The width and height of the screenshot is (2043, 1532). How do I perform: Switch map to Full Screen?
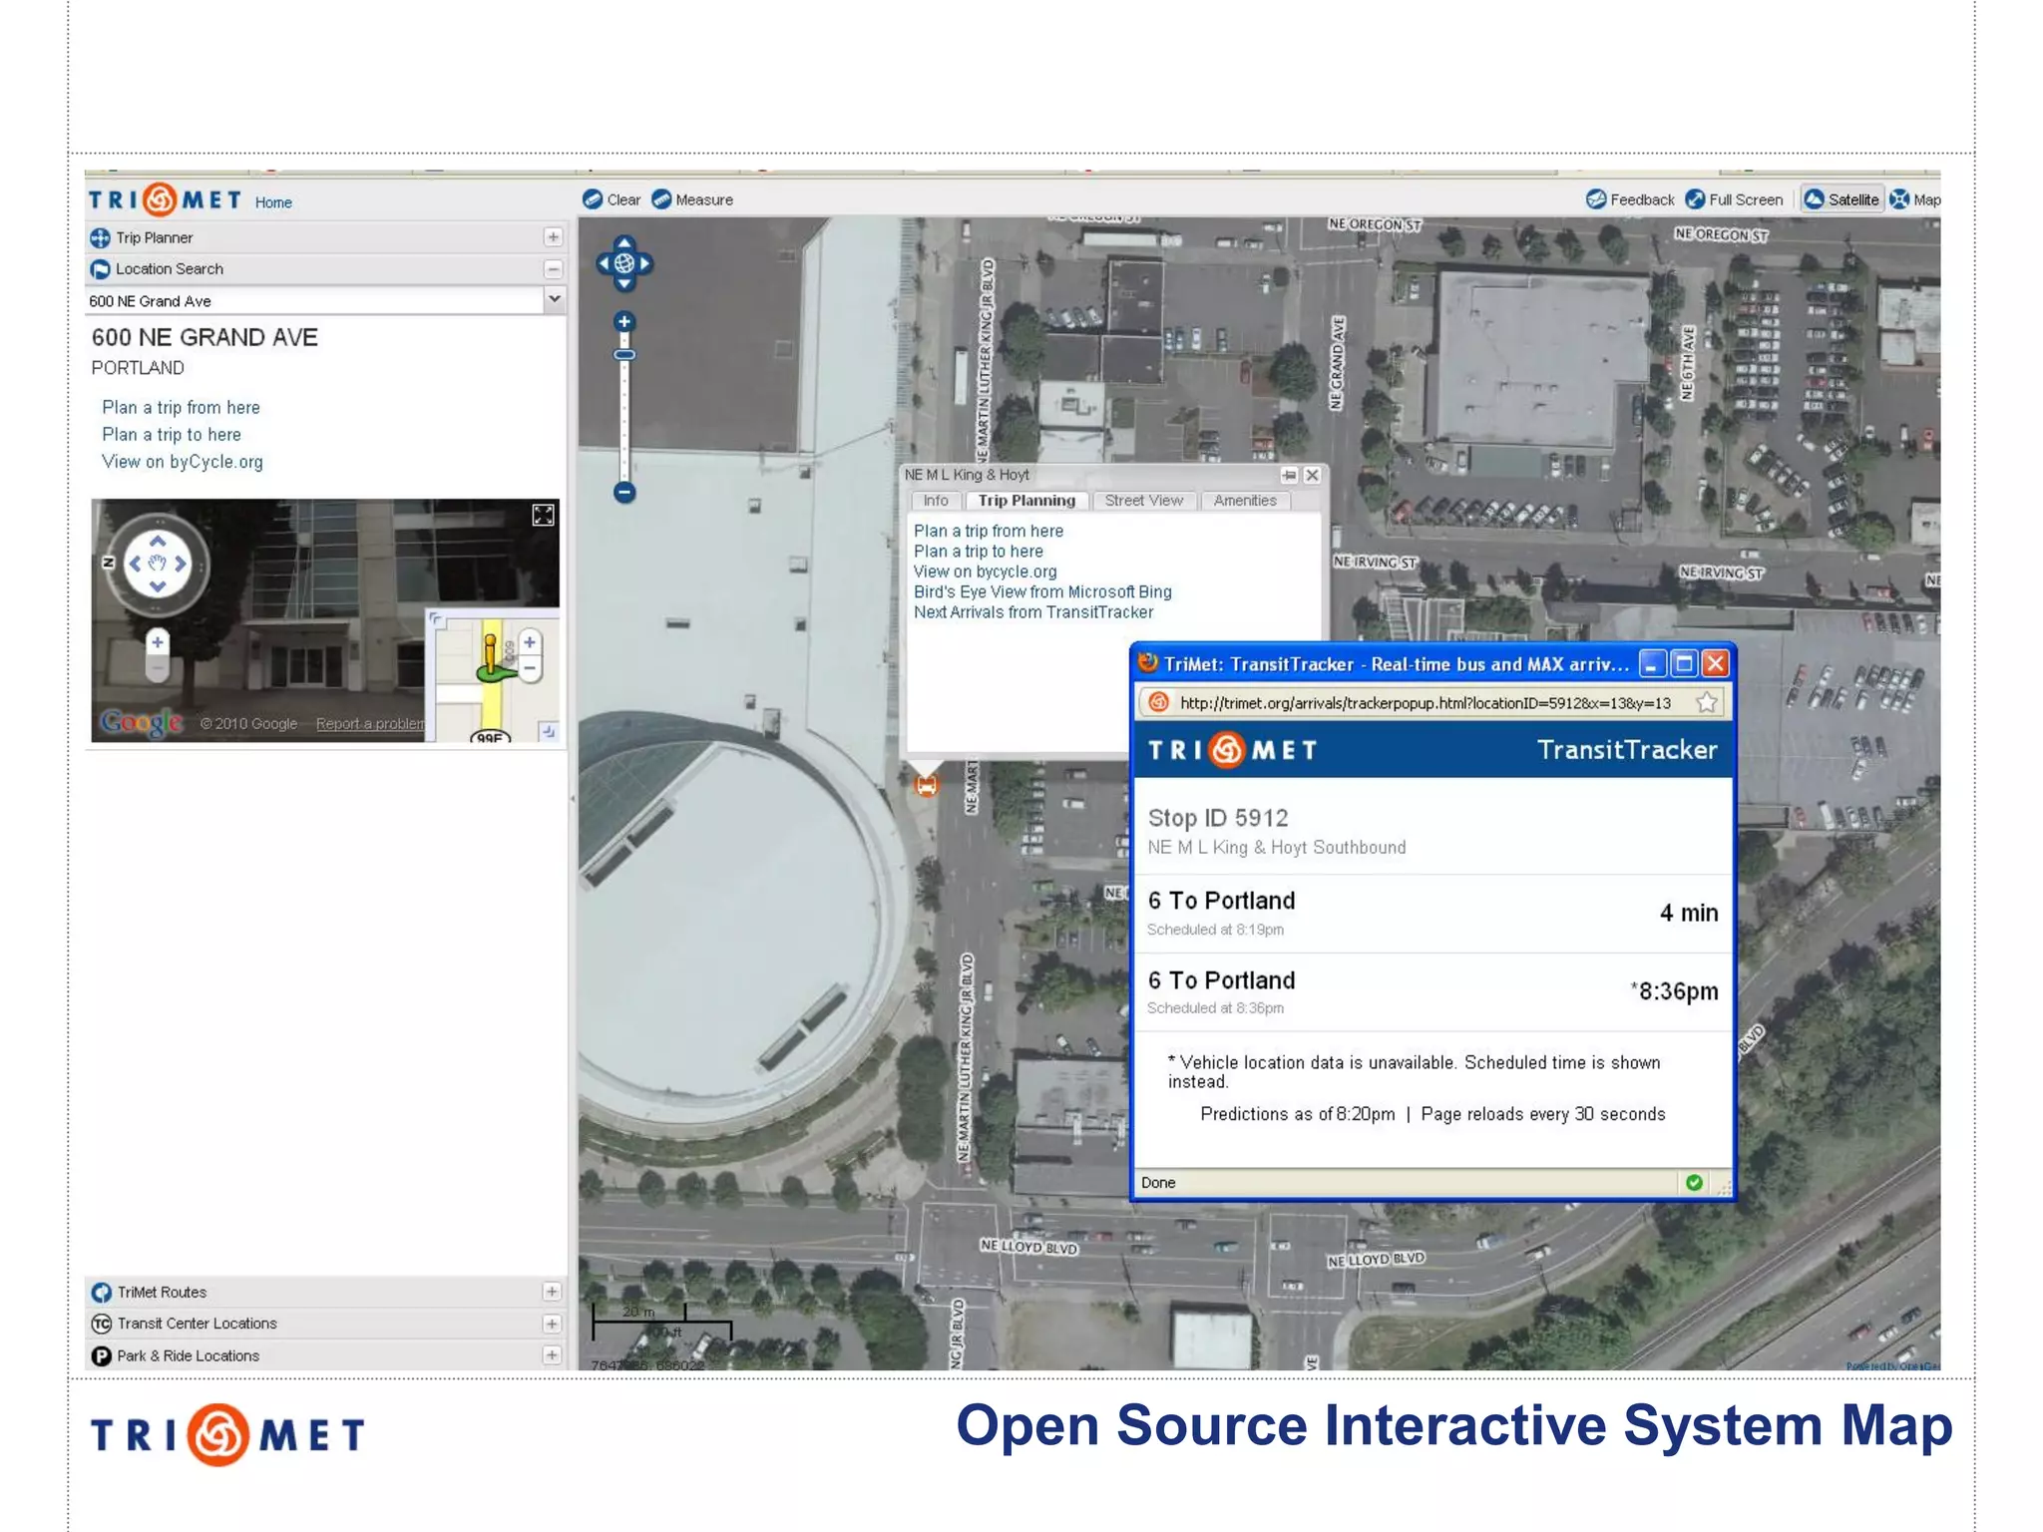(1734, 199)
